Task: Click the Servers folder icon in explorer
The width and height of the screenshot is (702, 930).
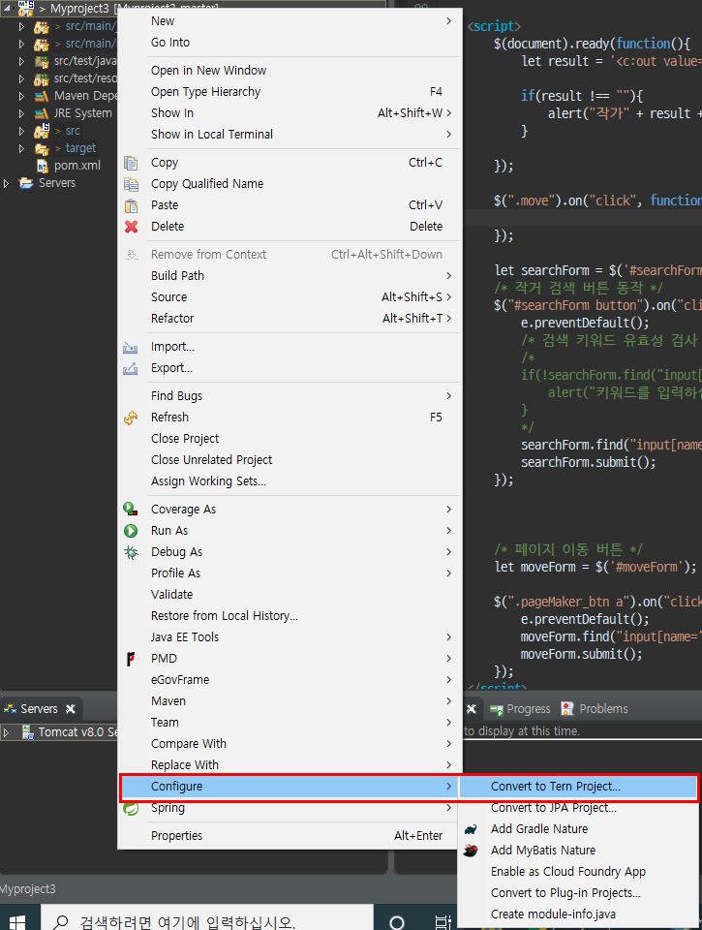Action: click(x=26, y=183)
